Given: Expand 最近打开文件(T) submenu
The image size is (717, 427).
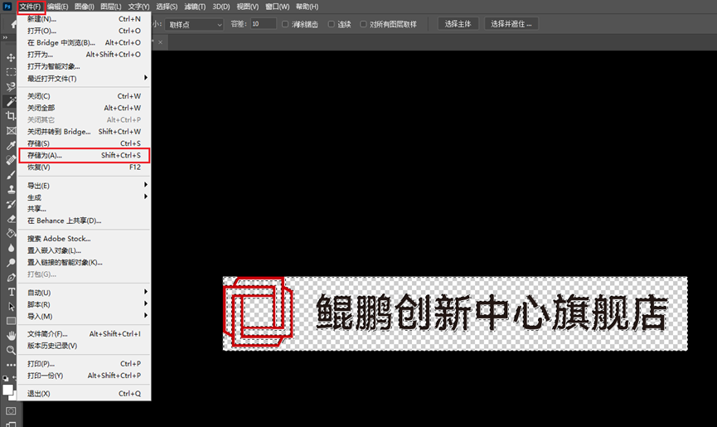Looking at the screenshot, I should [84, 78].
